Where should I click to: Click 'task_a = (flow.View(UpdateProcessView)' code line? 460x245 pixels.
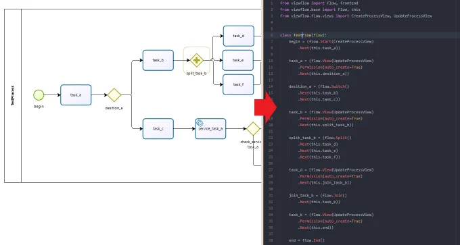click(331, 61)
